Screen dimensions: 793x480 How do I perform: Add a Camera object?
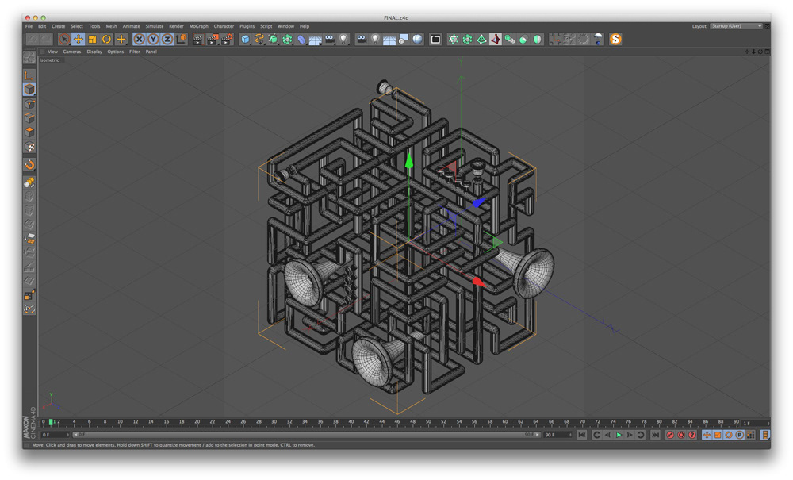click(x=329, y=39)
